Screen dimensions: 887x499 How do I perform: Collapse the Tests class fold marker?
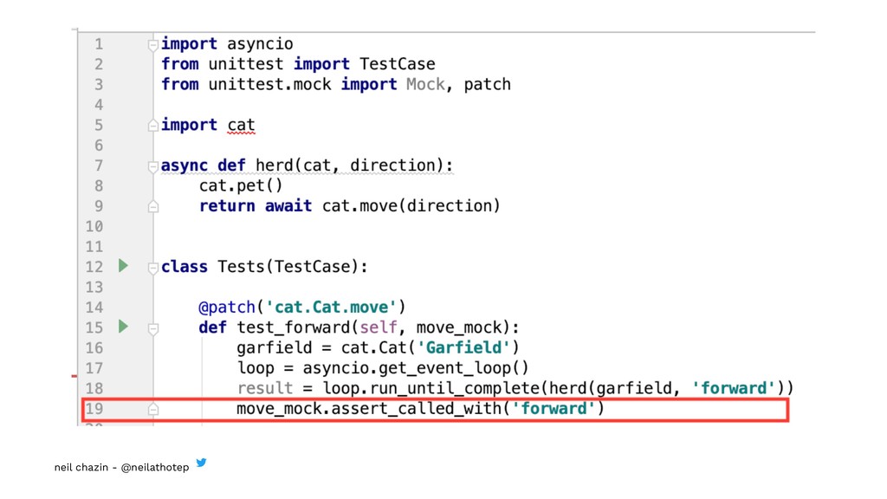point(153,267)
